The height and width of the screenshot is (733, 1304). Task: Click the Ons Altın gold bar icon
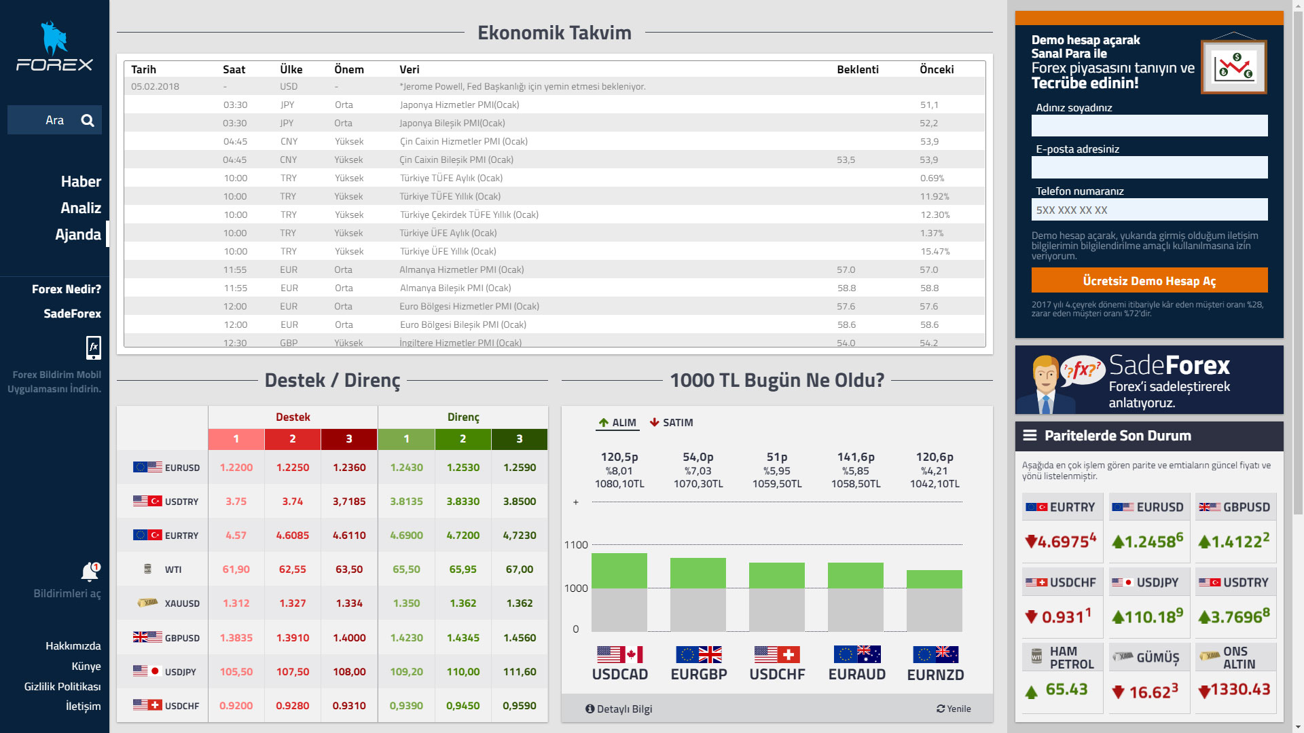click(x=1210, y=656)
